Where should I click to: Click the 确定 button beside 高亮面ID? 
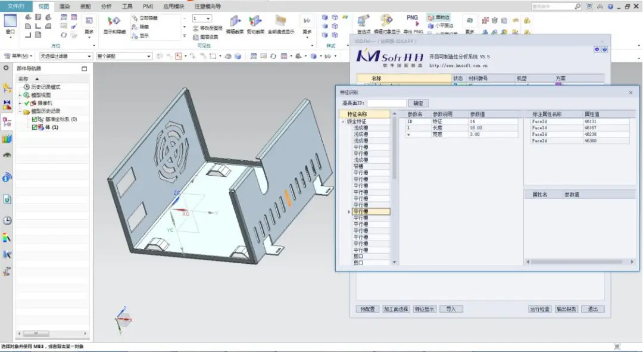tap(419, 104)
